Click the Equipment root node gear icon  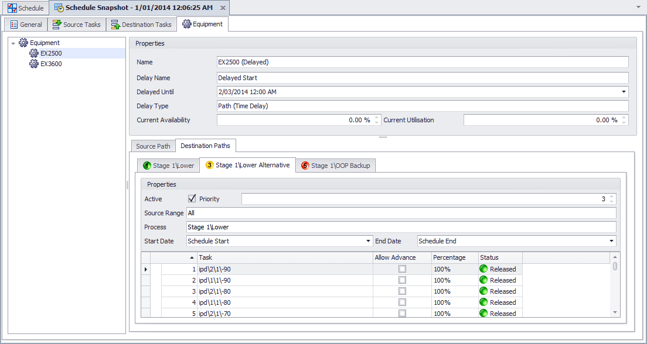[23, 43]
